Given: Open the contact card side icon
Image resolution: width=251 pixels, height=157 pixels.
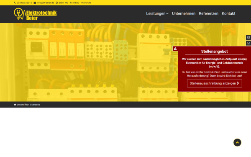Looking at the screenshot, I should (248, 37).
